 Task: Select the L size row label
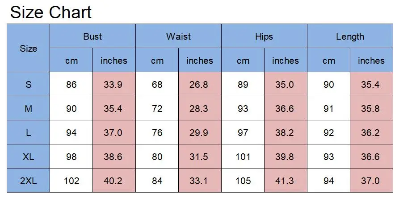[x=28, y=132]
